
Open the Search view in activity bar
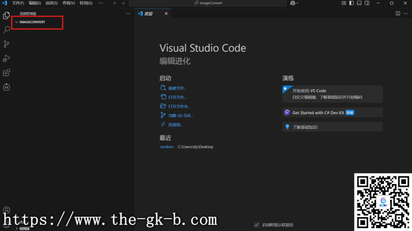click(6, 29)
